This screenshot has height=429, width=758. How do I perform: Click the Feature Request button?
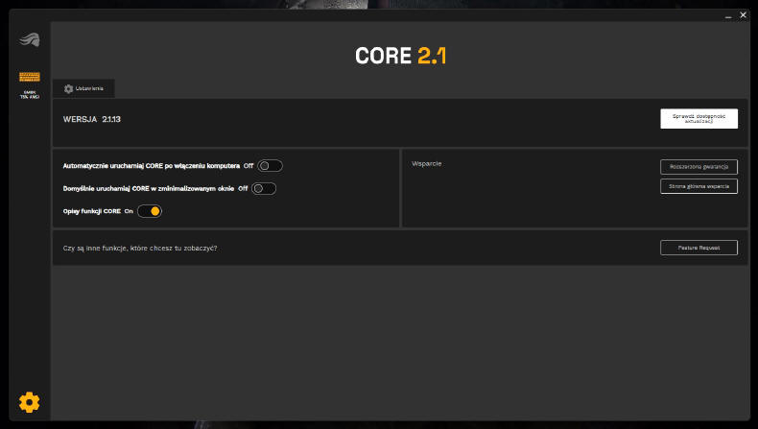(x=699, y=248)
